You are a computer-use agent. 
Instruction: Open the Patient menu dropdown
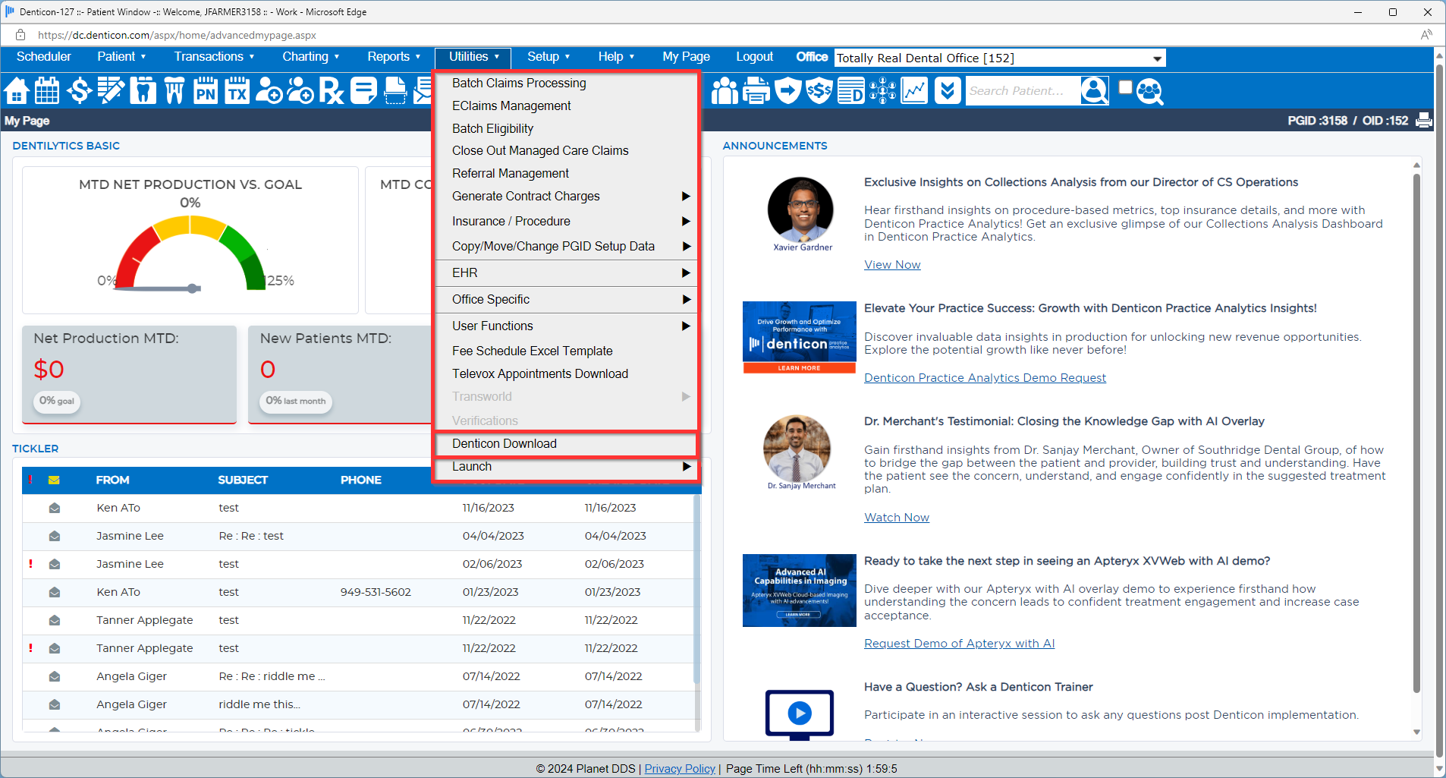[121, 57]
